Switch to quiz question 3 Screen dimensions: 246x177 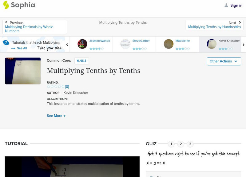click(x=190, y=144)
